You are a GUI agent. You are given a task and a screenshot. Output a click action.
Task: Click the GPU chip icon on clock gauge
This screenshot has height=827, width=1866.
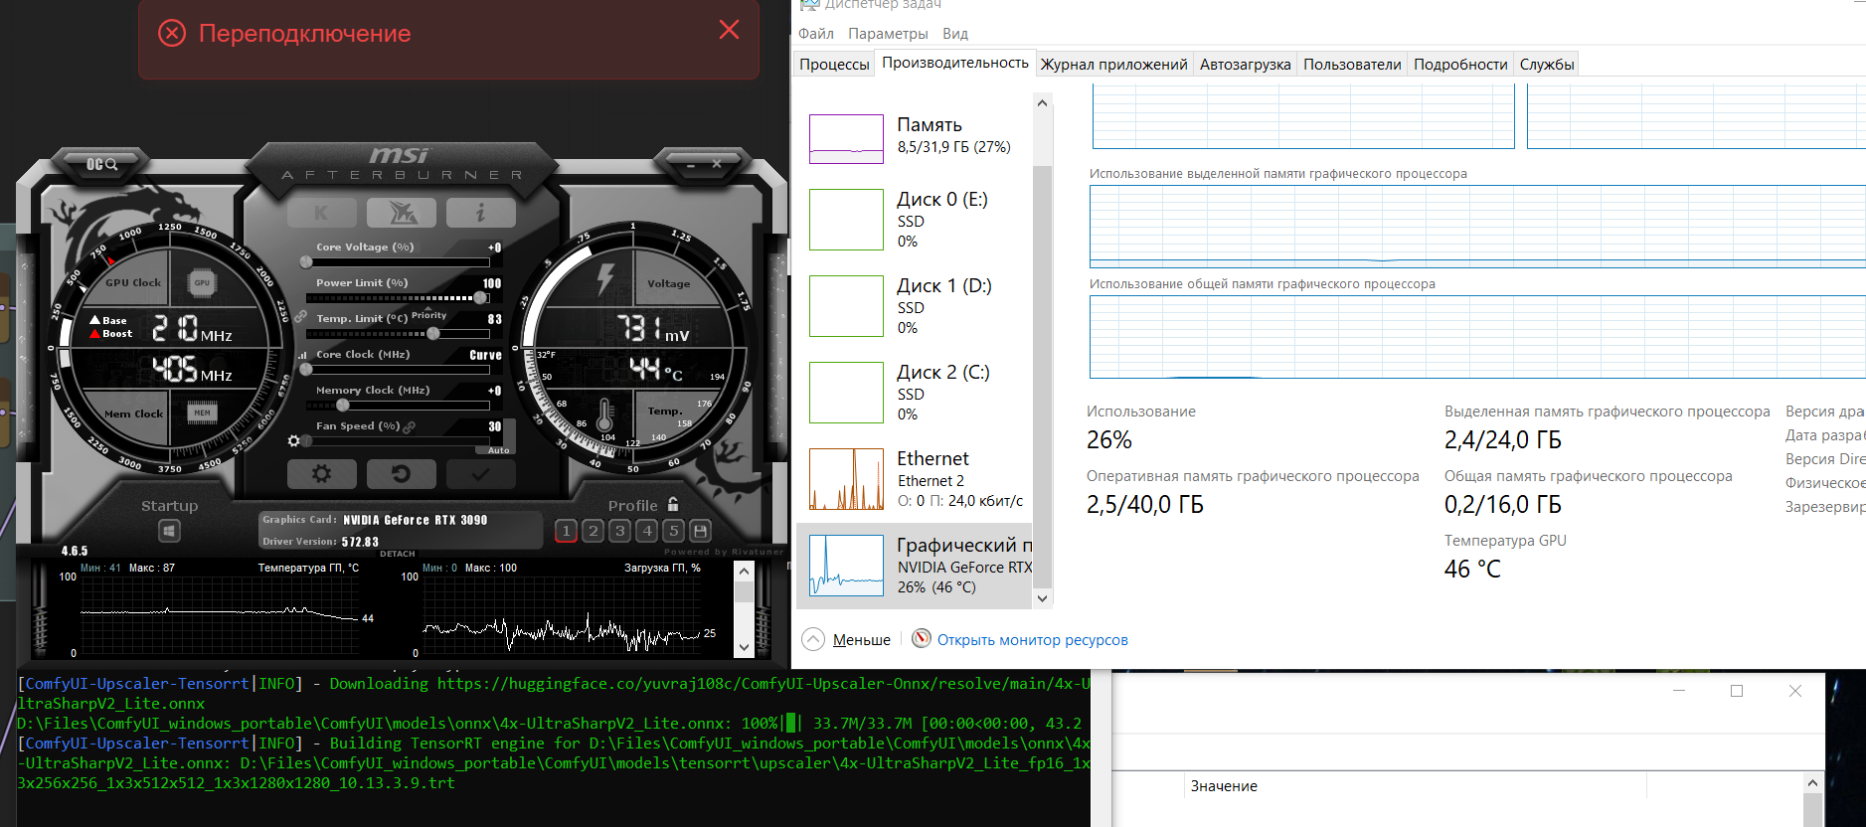pos(202,283)
